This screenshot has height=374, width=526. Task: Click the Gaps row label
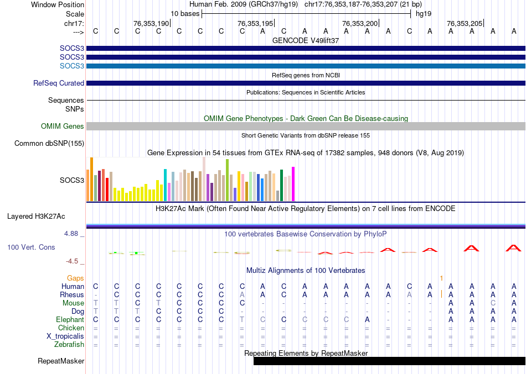tap(75, 278)
